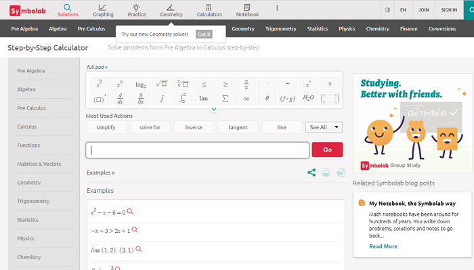The image size is (474, 270).
Task: Open Trigonometry in dark menu bar
Action: click(280, 28)
